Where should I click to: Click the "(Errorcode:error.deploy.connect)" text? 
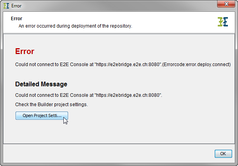click(x=197, y=64)
